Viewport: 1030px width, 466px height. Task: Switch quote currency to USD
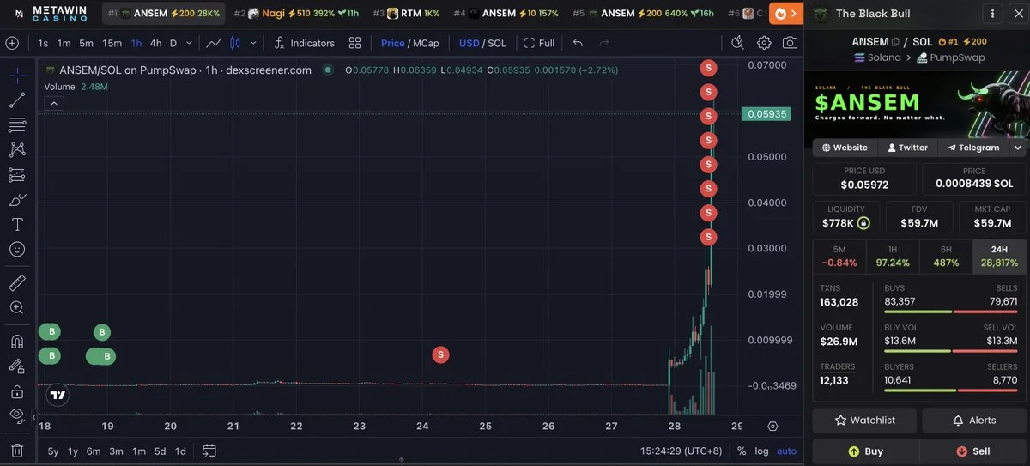tap(470, 43)
